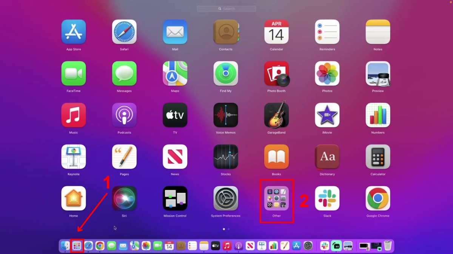
Task: Launch Apple TV from the Dock
Action: pos(215,246)
